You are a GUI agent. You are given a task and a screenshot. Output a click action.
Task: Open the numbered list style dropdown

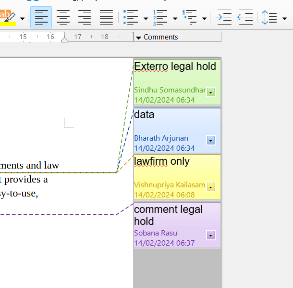(175, 18)
